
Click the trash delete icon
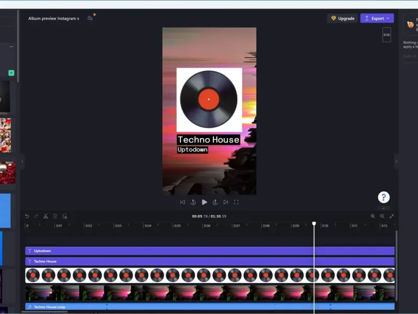tap(55, 216)
